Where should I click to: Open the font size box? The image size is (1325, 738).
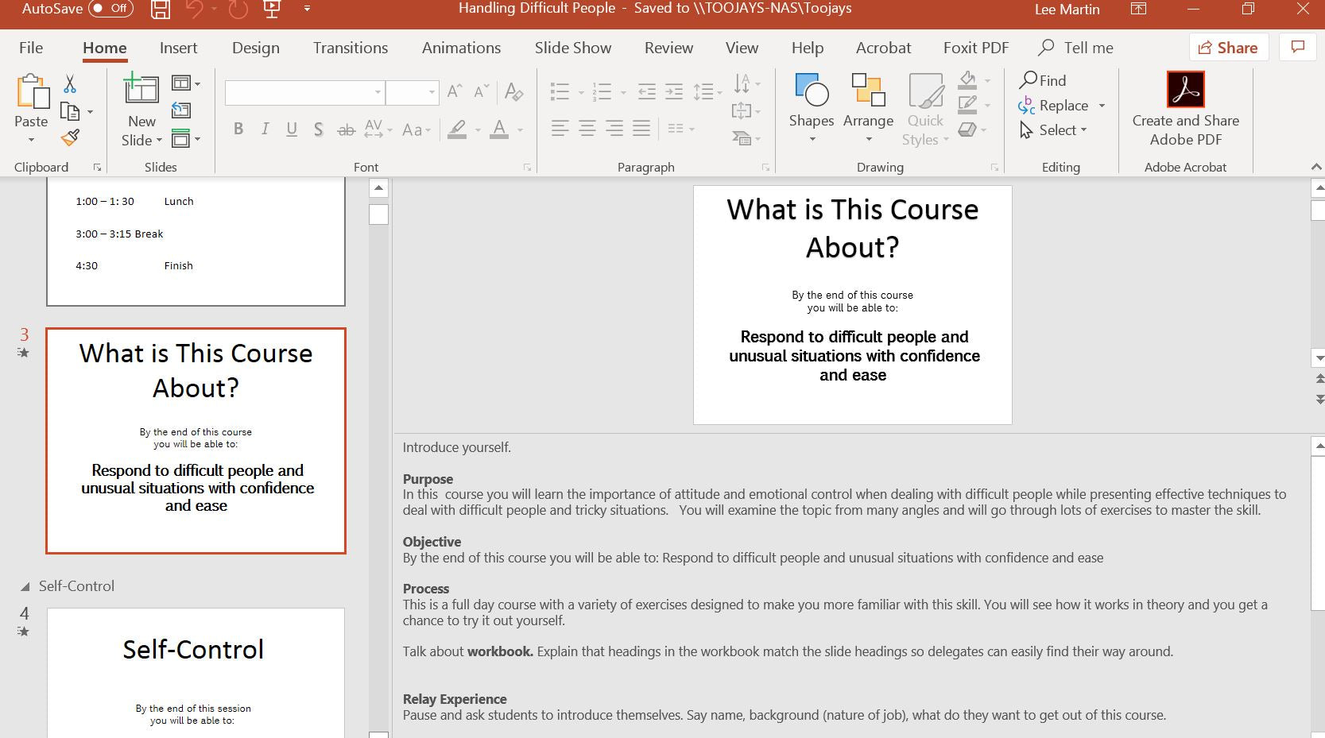412,92
